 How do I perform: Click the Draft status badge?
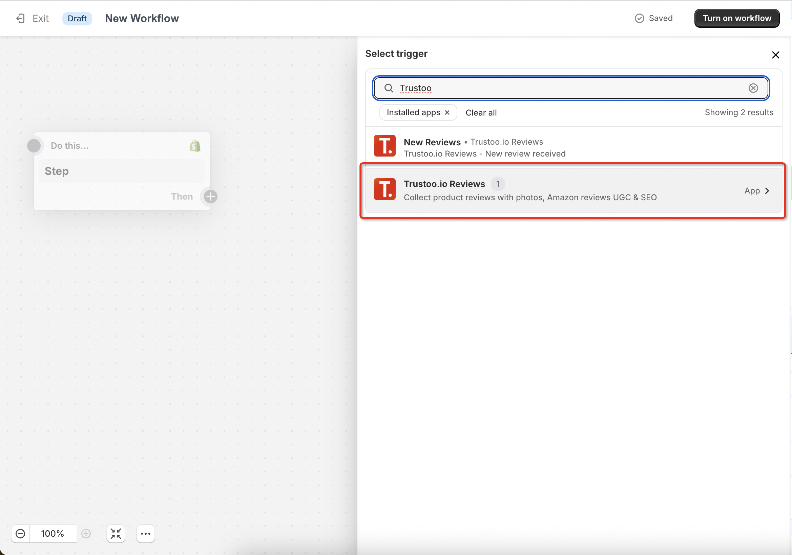click(77, 18)
